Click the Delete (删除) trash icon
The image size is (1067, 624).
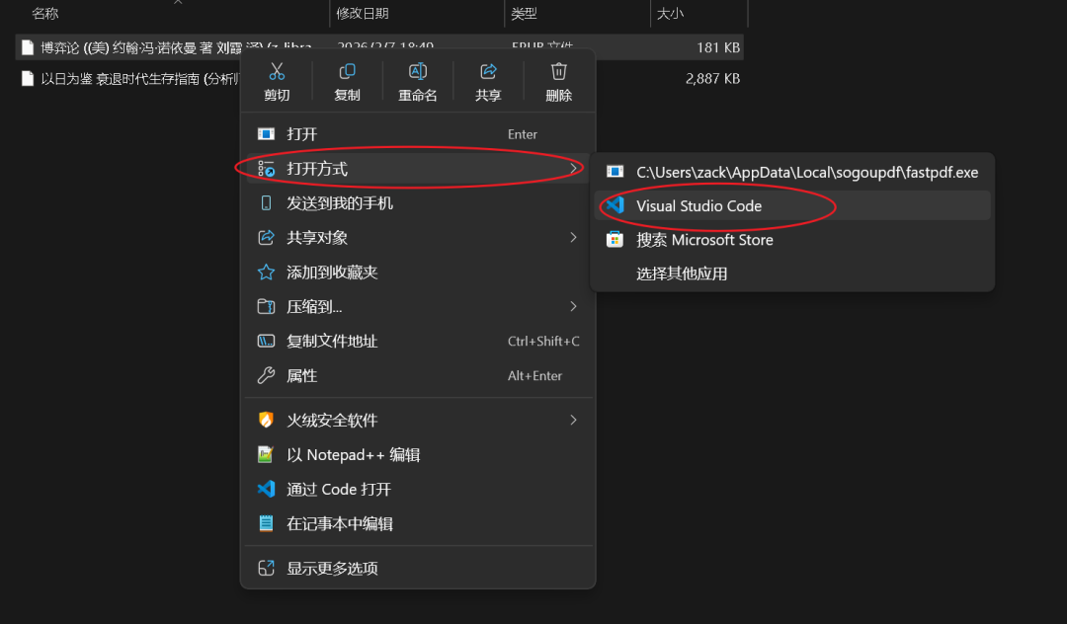(559, 72)
